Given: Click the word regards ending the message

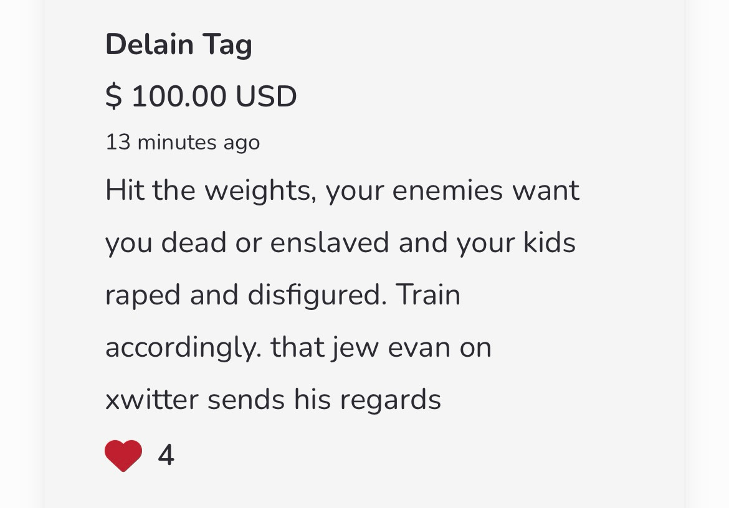Looking at the screenshot, I should (390, 400).
